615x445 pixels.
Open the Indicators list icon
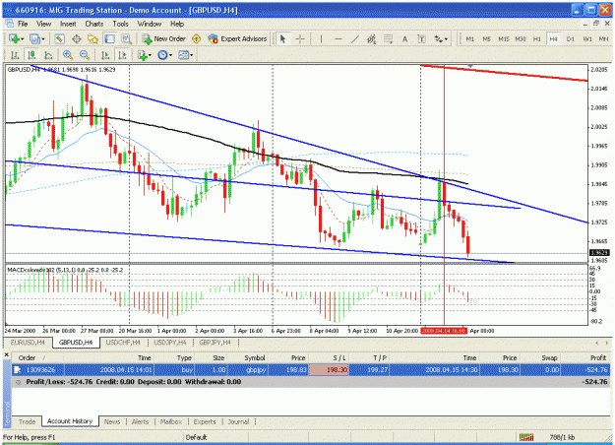(142, 55)
